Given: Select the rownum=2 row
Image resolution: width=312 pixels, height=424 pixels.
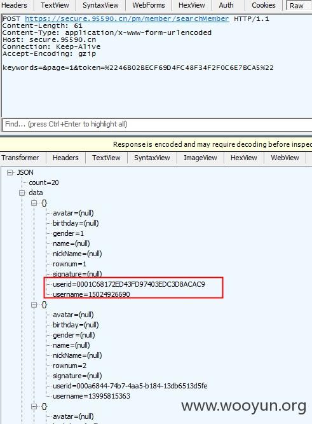Looking at the screenshot, I should coord(69,366).
